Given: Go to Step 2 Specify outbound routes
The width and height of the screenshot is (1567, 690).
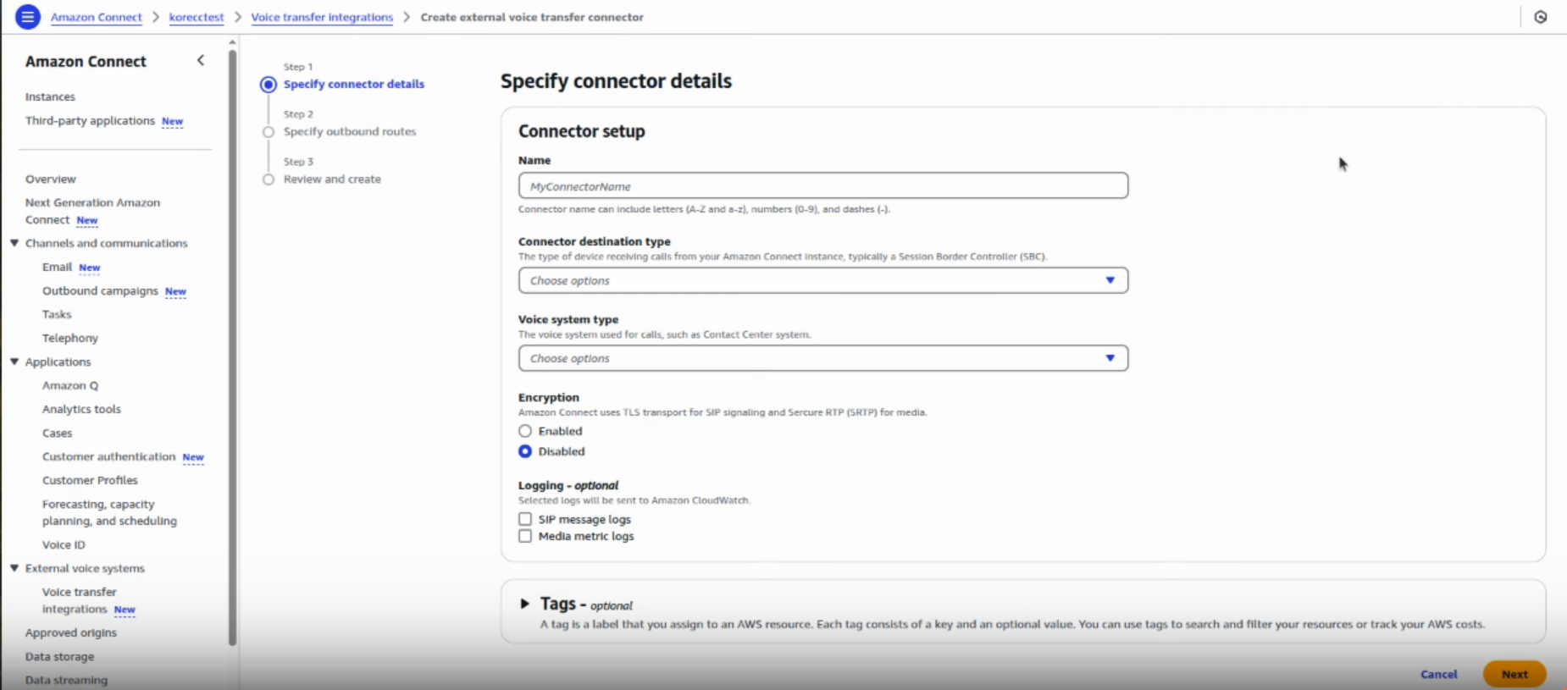Looking at the screenshot, I should [350, 131].
